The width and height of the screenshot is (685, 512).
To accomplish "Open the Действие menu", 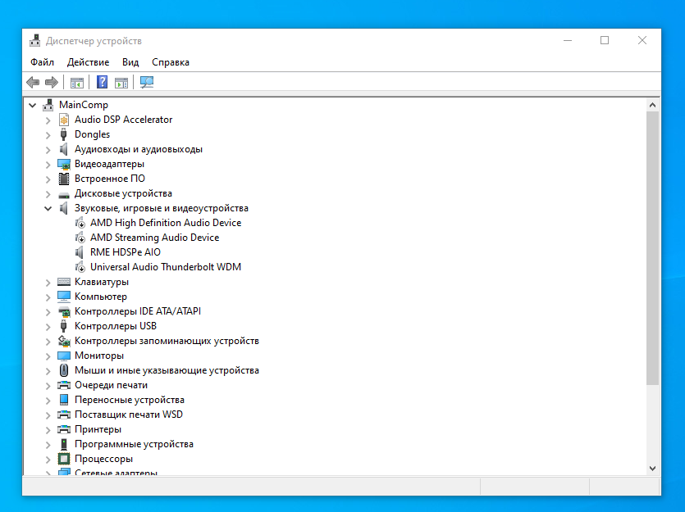I will tap(89, 62).
